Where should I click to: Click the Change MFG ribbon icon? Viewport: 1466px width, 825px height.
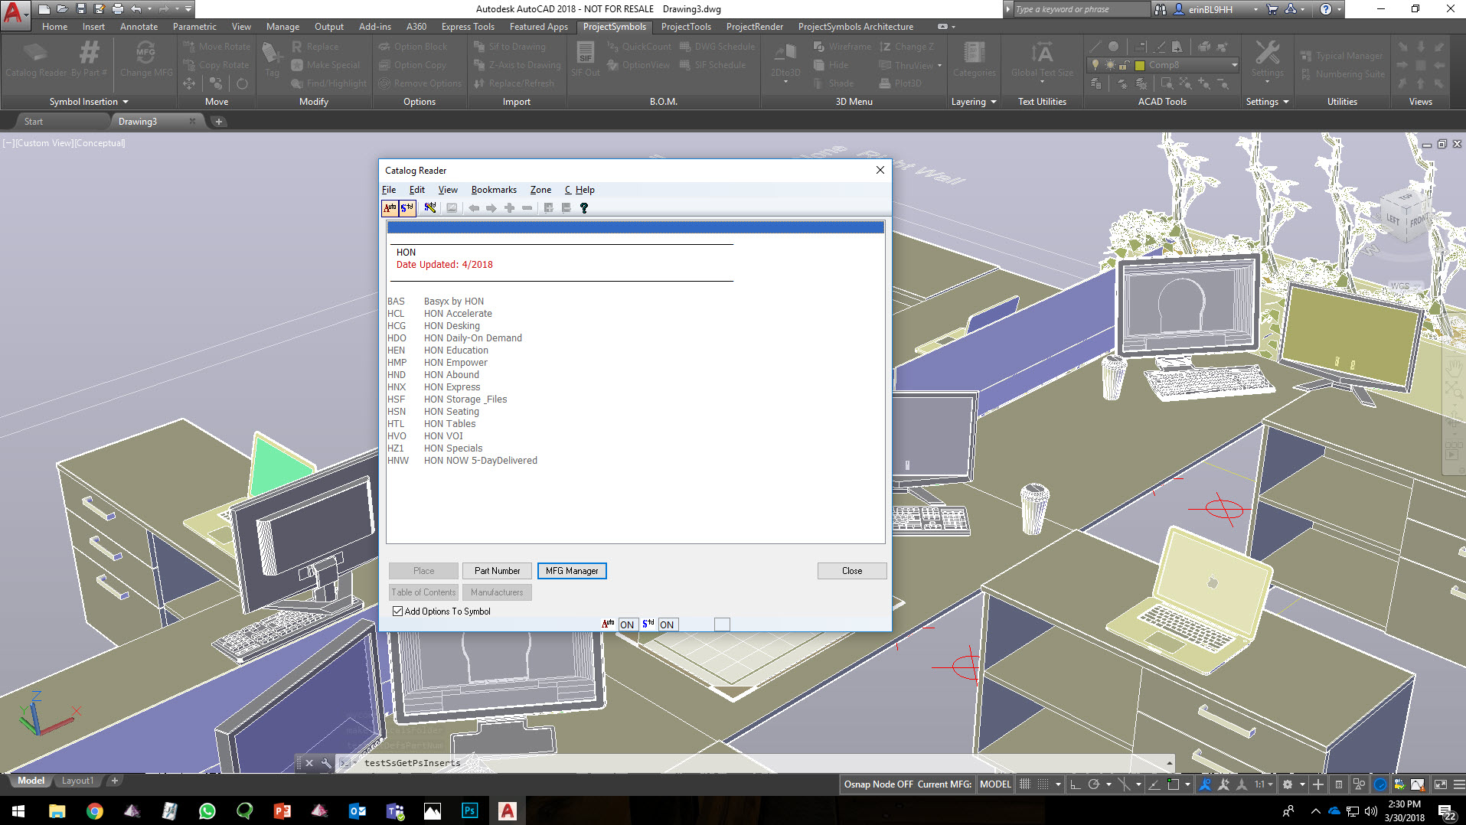145,53
